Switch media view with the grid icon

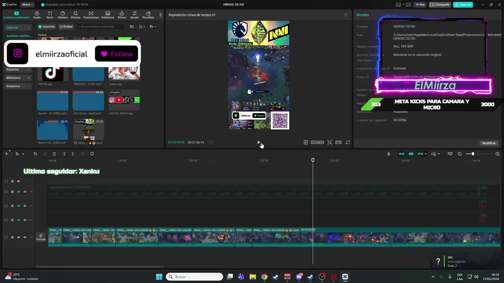tap(132, 27)
